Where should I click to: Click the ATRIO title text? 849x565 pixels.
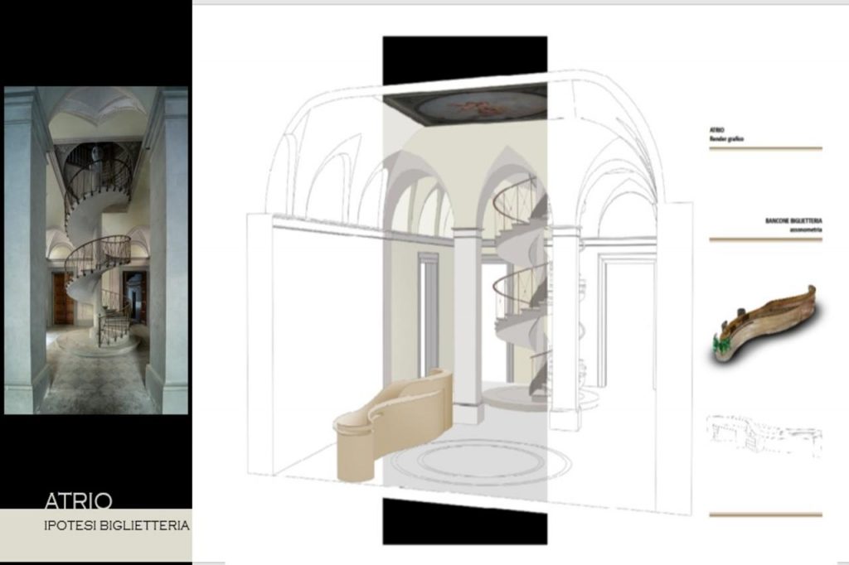click(78, 500)
